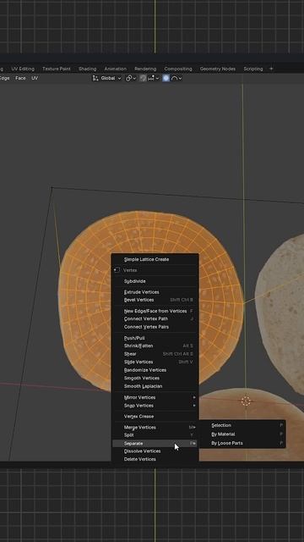Choose Vertex Crease
Image resolution: width=304 pixels, height=542 pixels.
pyautogui.click(x=155, y=417)
